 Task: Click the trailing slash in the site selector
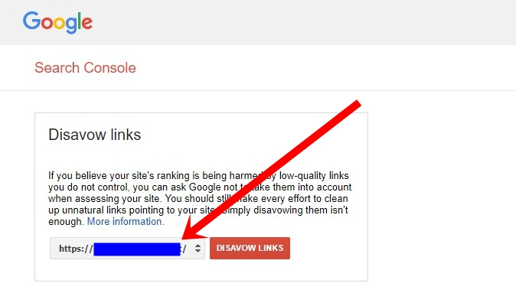pos(185,249)
